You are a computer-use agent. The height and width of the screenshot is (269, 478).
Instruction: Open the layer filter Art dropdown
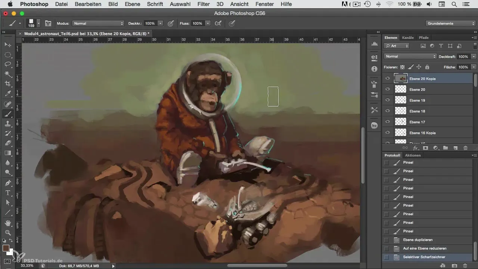coord(397,46)
